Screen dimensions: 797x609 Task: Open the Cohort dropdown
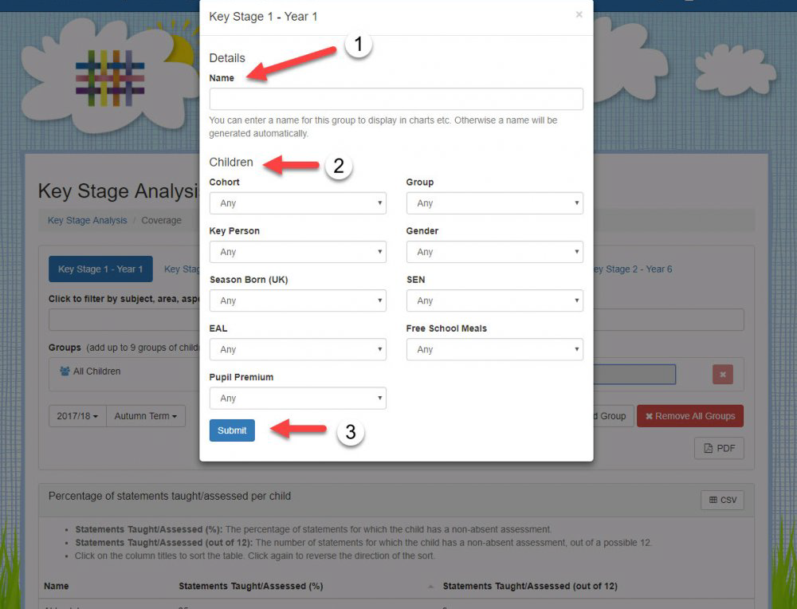pyautogui.click(x=297, y=202)
